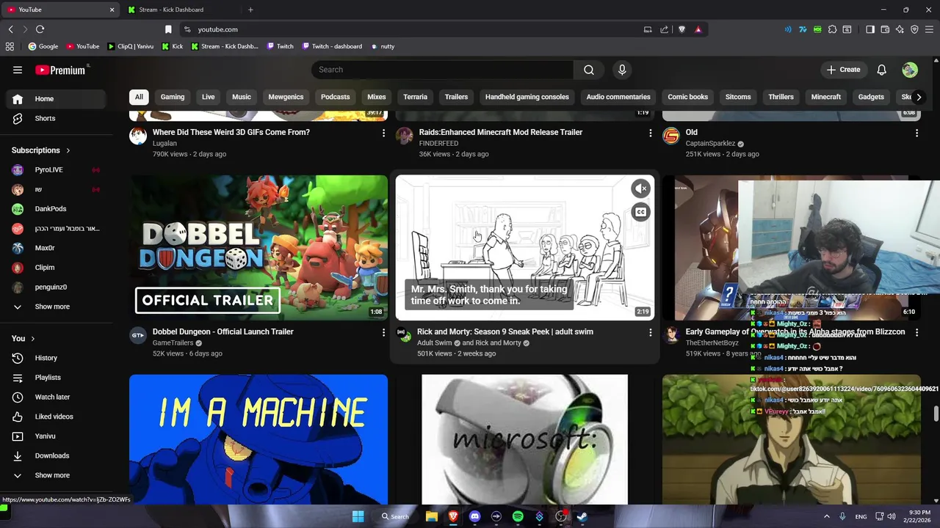
Task: Open YouTube notifications bell
Action: 881,70
